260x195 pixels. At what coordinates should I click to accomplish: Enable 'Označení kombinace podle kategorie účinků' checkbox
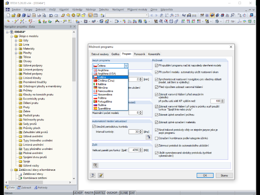pos(156,138)
